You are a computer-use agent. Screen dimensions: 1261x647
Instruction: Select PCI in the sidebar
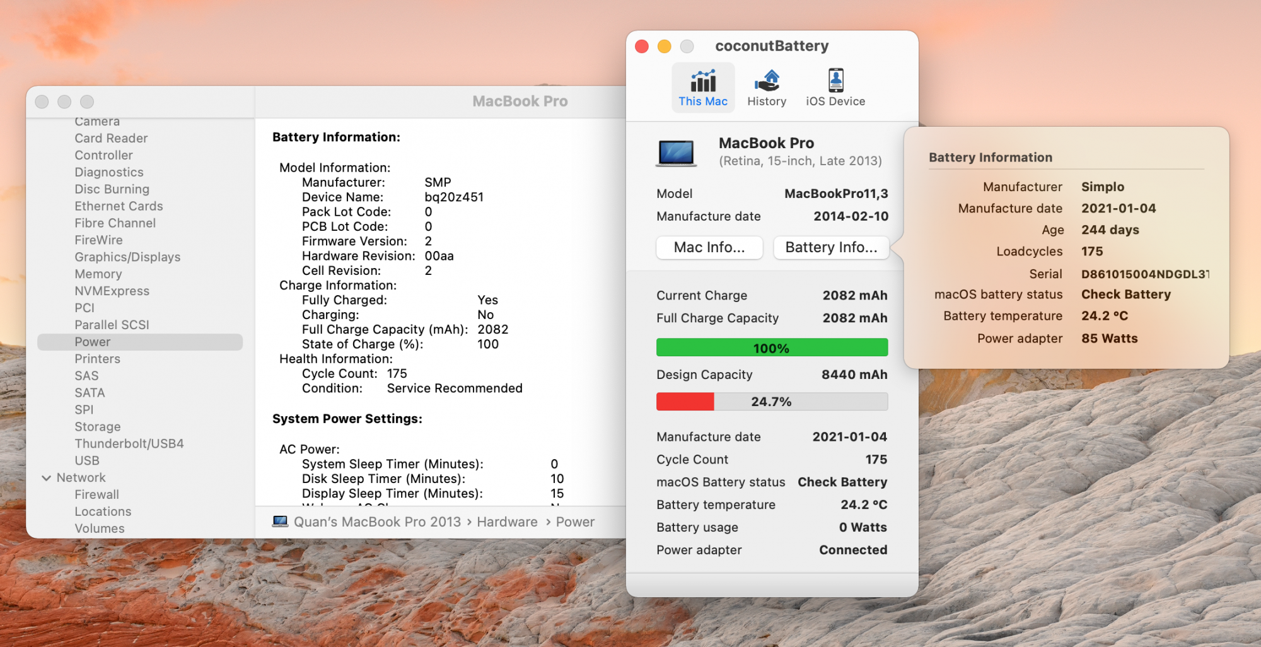[84, 308]
